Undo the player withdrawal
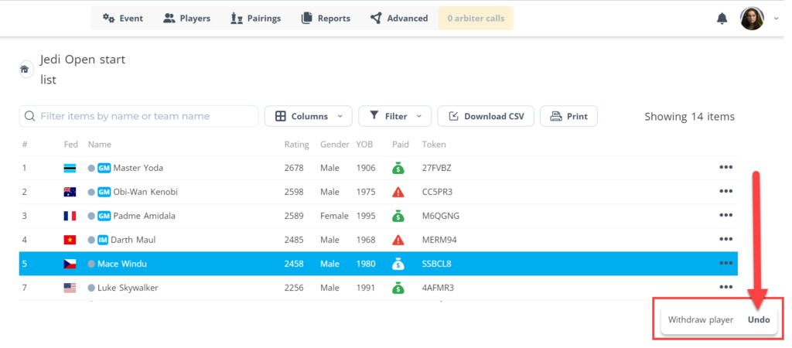Screen dimensions: 792x348 (759, 319)
